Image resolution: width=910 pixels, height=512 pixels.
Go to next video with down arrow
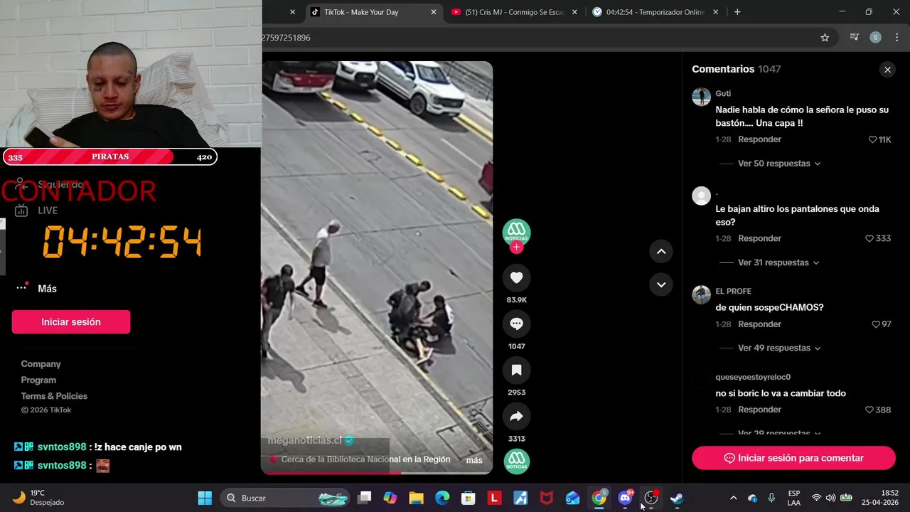pyautogui.click(x=661, y=284)
